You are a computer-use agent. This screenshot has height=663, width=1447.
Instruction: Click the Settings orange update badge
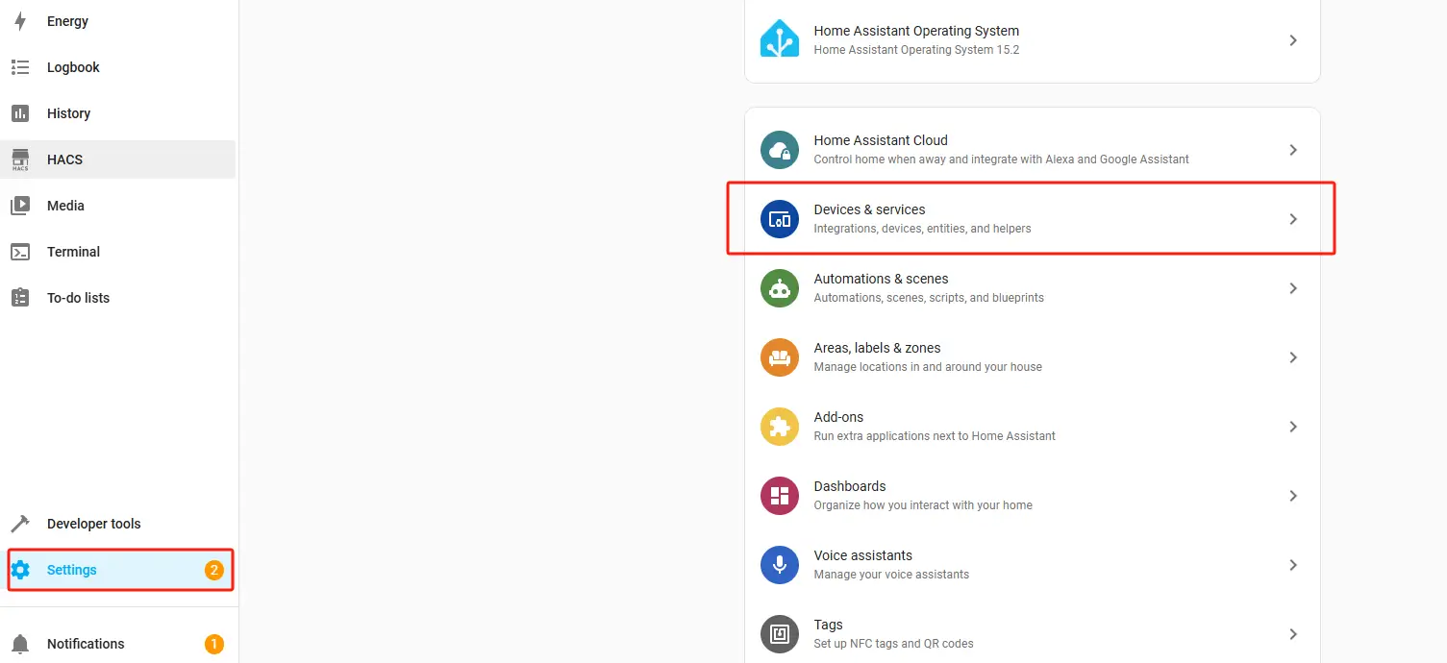[x=213, y=570]
